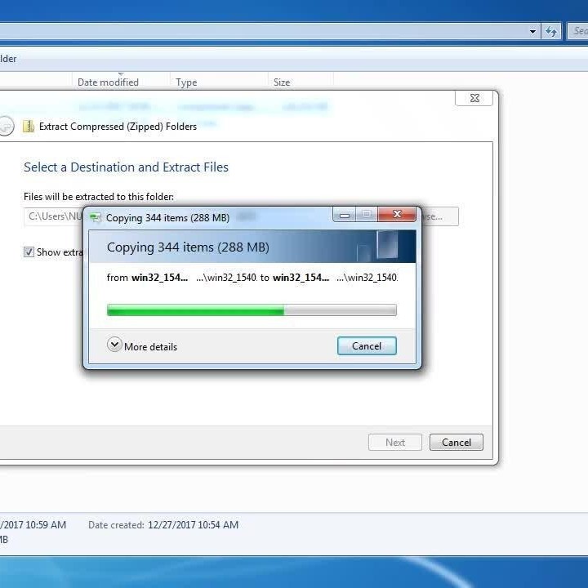Click the Size column header
588x588 pixels.
[x=282, y=82]
